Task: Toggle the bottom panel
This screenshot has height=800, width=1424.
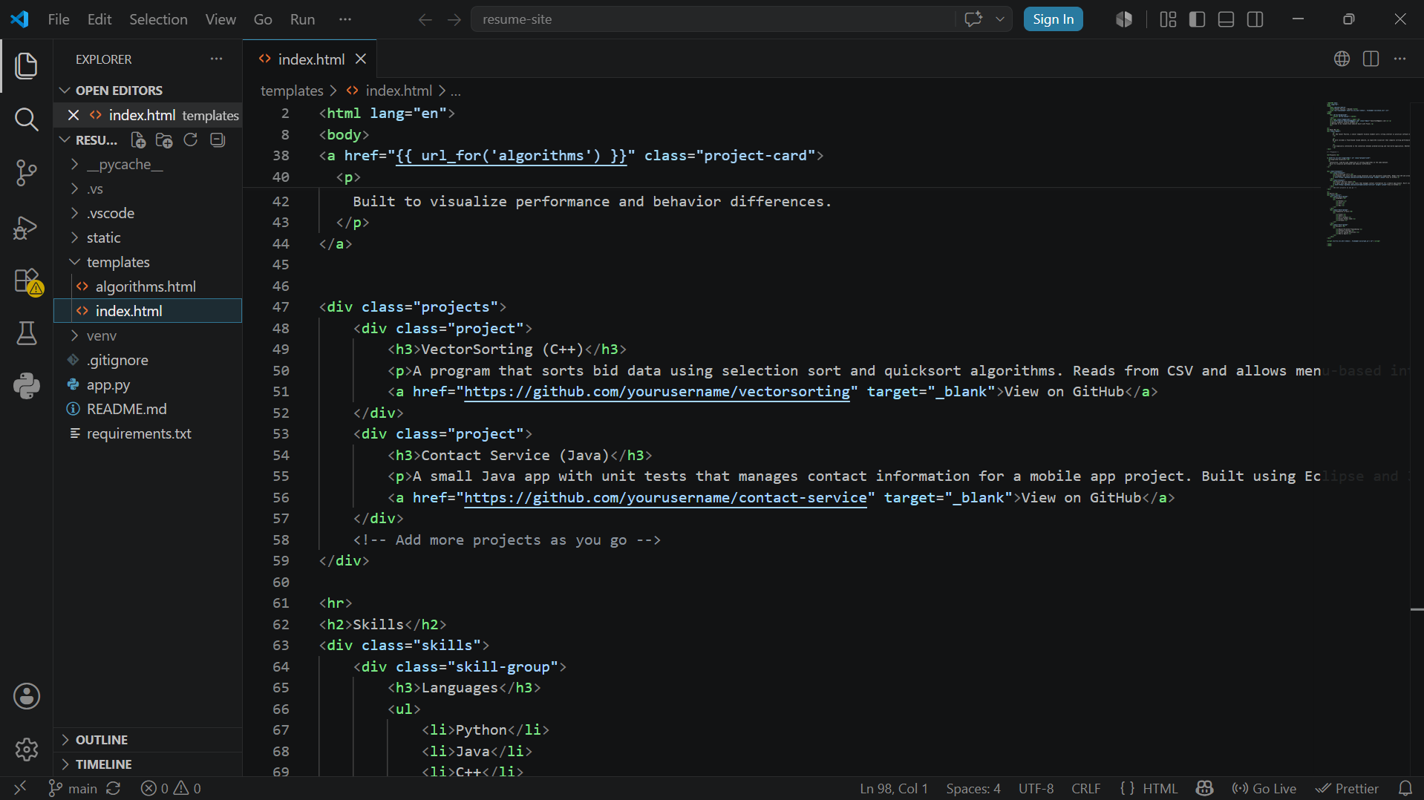Action: coord(1227,19)
